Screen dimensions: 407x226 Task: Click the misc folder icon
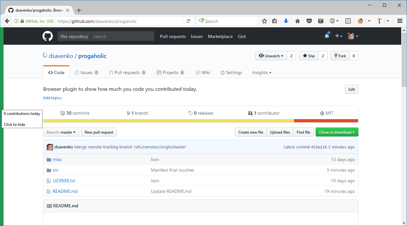pos(49,160)
